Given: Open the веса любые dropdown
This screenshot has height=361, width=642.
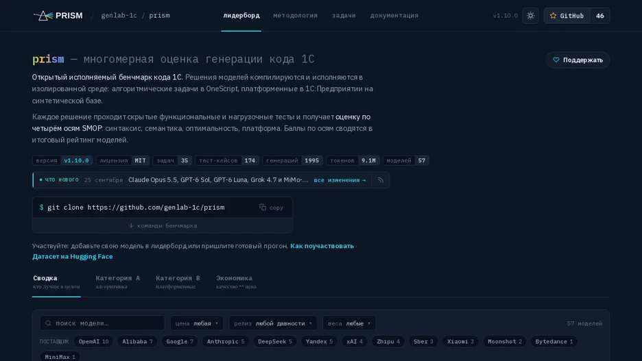Looking at the screenshot, I should [x=349, y=323].
